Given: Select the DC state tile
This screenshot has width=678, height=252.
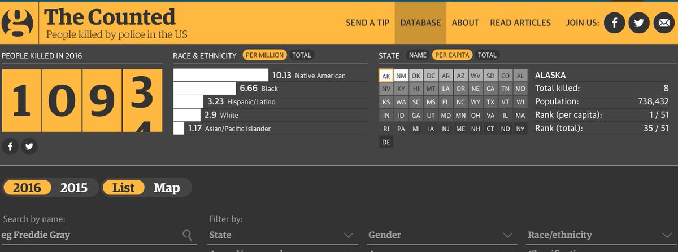Looking at the screenshot, I should click(x=431, y=76).
